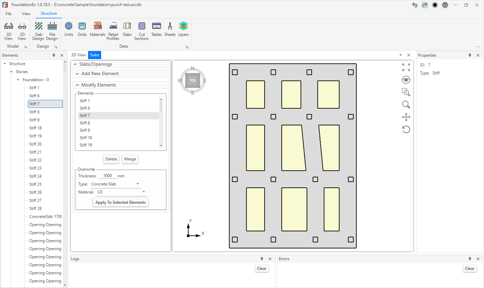The width and height of the screenshot is (484, 288).
Task: Click the zoom extents icon in viewport
Action: (x=406, y=67)
